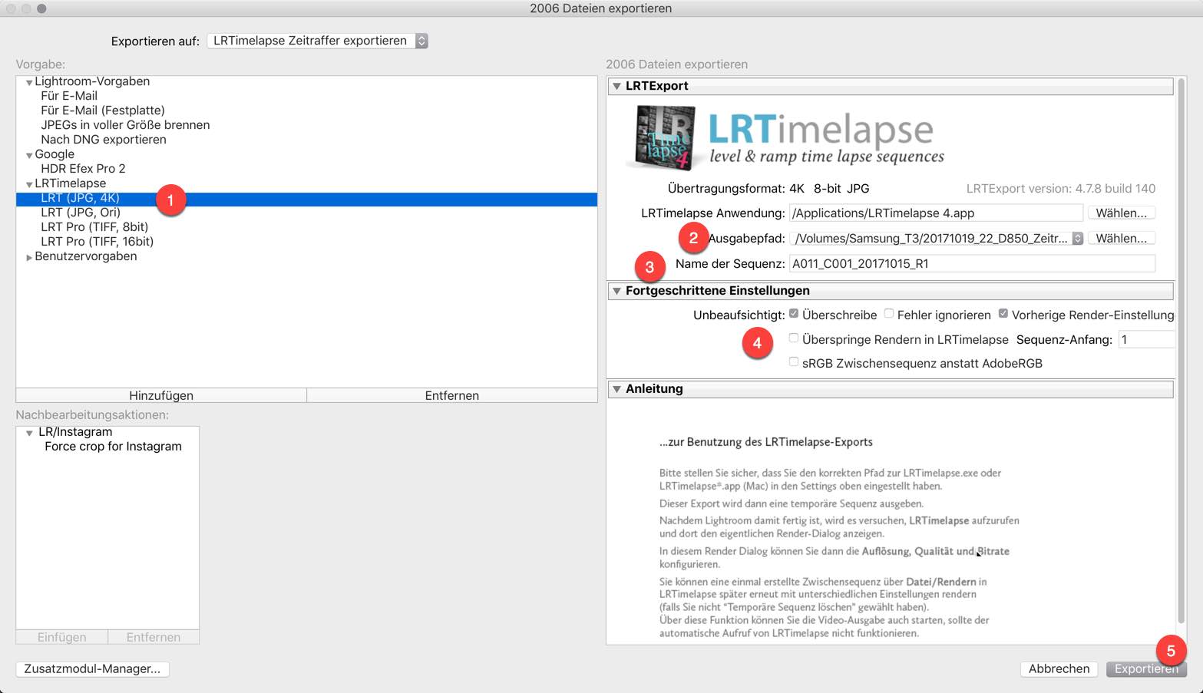This screenshot has width=1203, height=693.
Task: Select the Für E-Mail preset
Action: [69, 96]
